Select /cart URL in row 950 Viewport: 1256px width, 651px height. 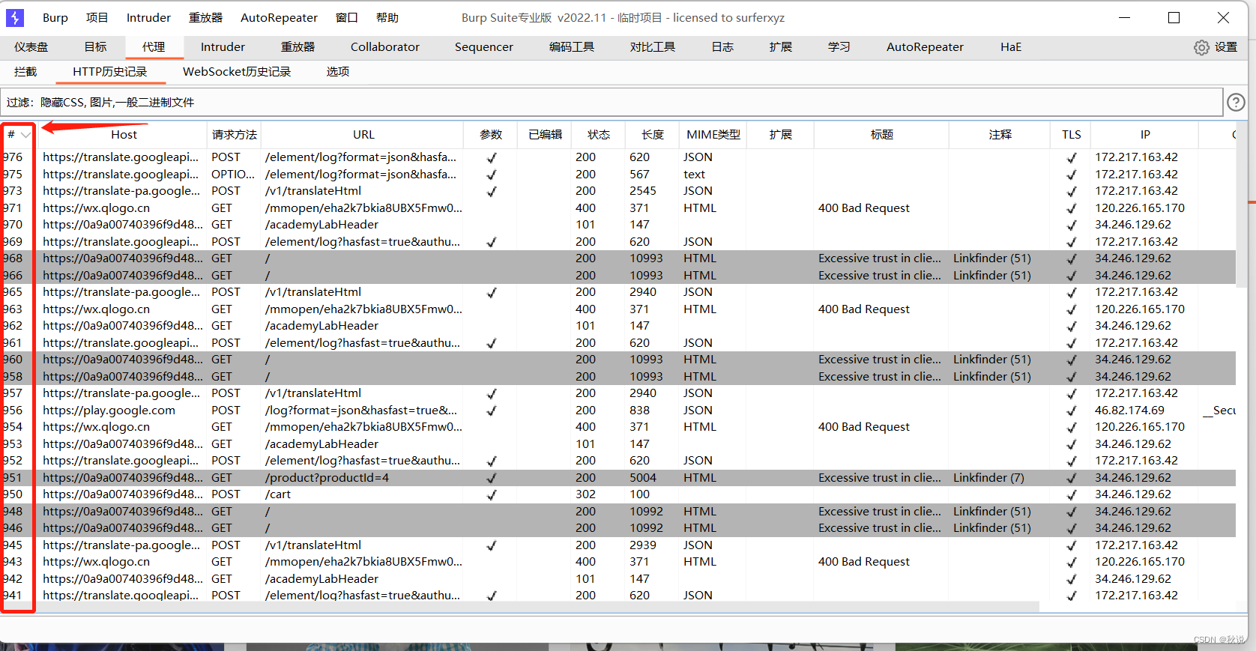coord(278,494)
